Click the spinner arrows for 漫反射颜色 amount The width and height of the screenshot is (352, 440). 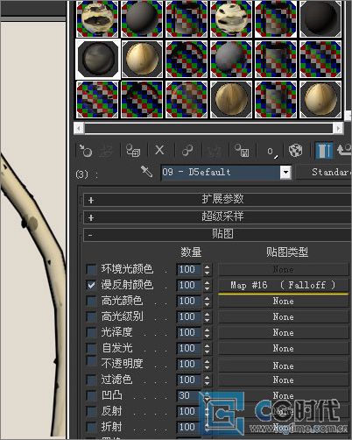point(207,285)
